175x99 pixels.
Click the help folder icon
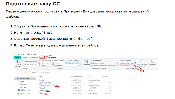click(x=40, y=80)
